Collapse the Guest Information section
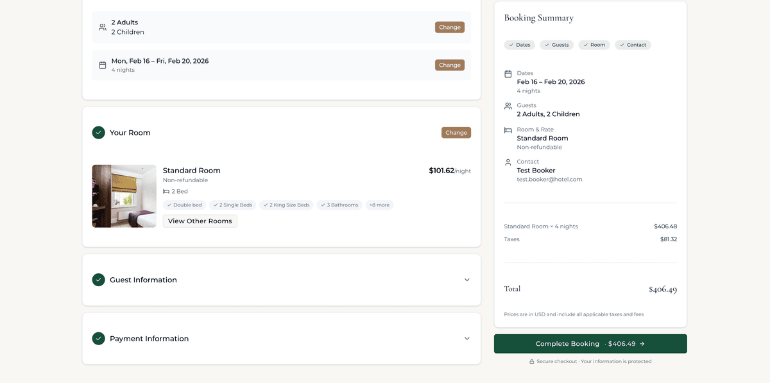Screen dimensions: 770x383 click(467, 279)
